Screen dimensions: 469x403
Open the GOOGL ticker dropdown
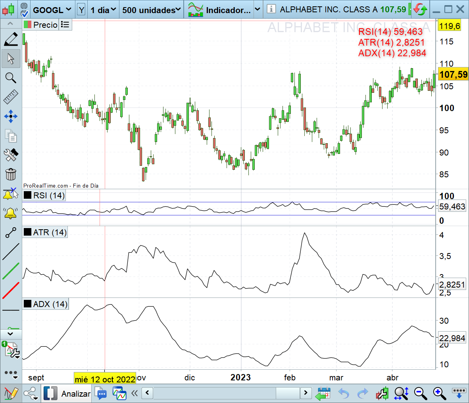coord(52,10)
